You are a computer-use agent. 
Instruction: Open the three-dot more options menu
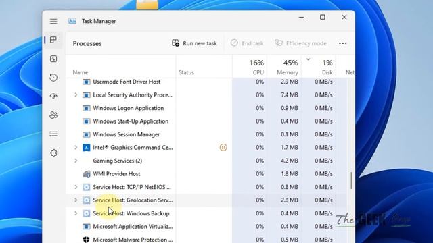coord(343,43)
